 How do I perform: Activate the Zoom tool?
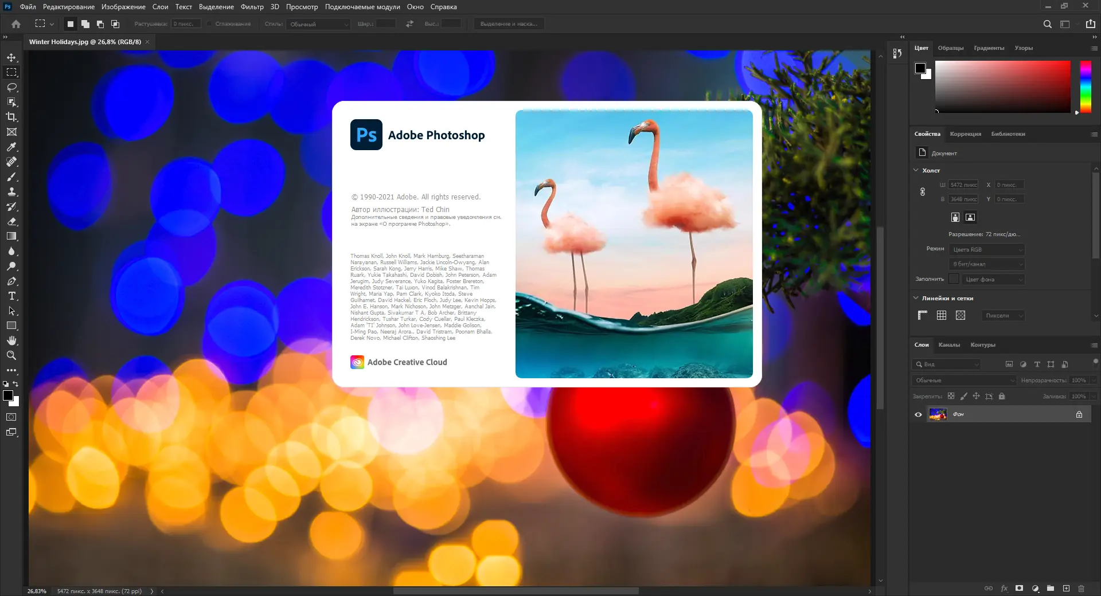pyautogui.click(x=11, y=355)
